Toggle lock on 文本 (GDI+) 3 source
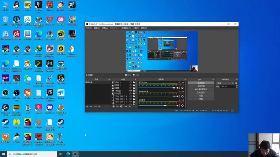Viewport: 280px width, 157px height. coord(134,99)
